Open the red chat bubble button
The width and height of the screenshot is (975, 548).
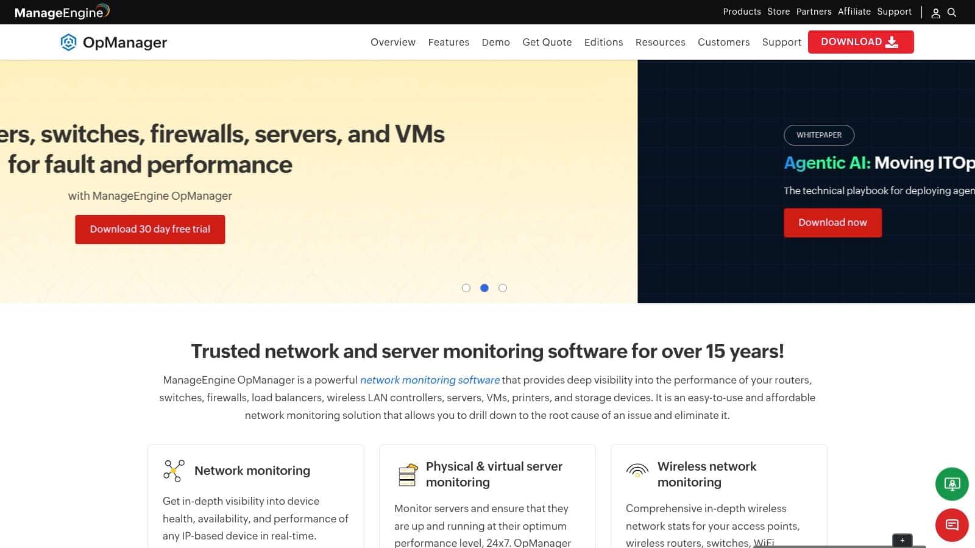pos(952,525)
